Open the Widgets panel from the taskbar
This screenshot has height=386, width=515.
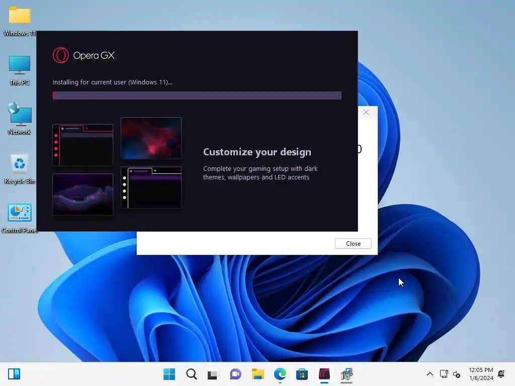point(14,374)
